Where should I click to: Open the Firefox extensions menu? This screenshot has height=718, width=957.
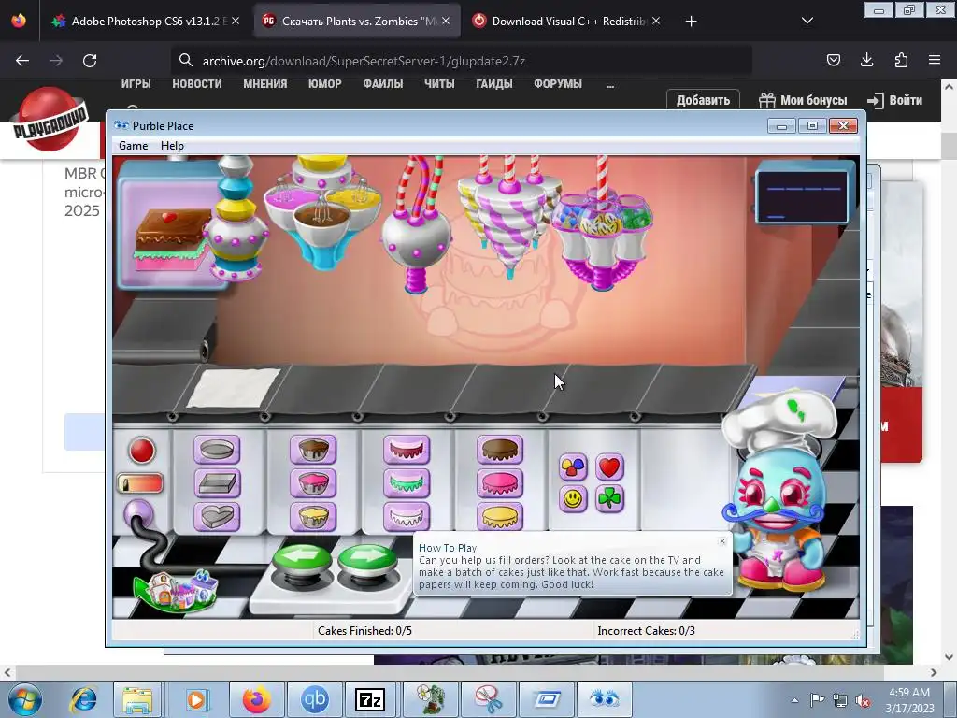coord(901,60)
